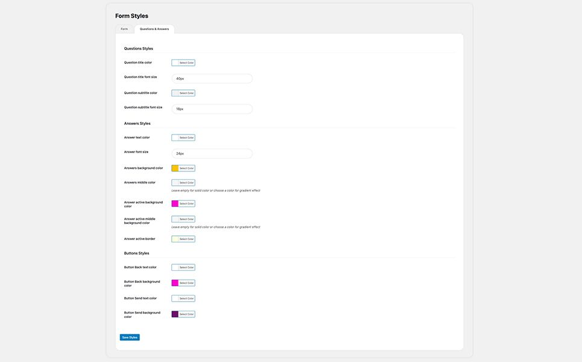Open the Question title color picker
582x362 pixels.
[x=183, y=63]
